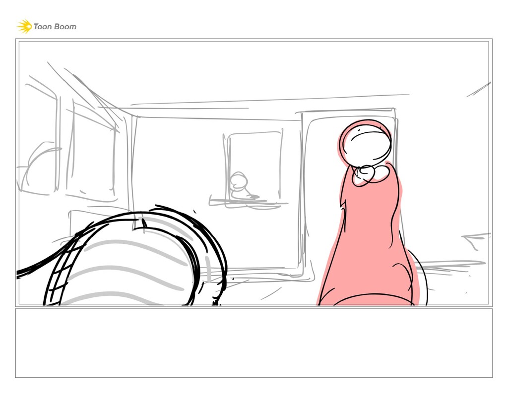
Task: Click the Toon Boom logo
Action: pyautogui.click(x=47, y=27)
